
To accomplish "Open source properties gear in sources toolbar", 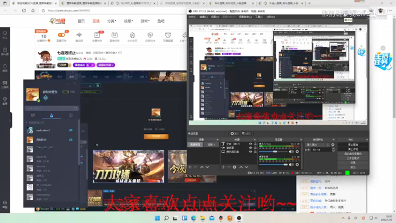I will pyautogui.click(x=234, y=167).
